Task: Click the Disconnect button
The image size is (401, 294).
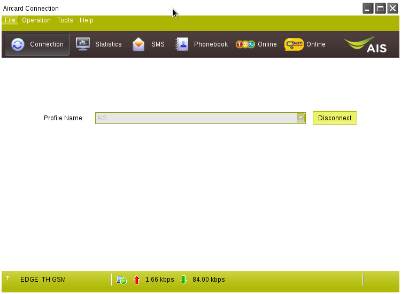Action: [335, 118]
